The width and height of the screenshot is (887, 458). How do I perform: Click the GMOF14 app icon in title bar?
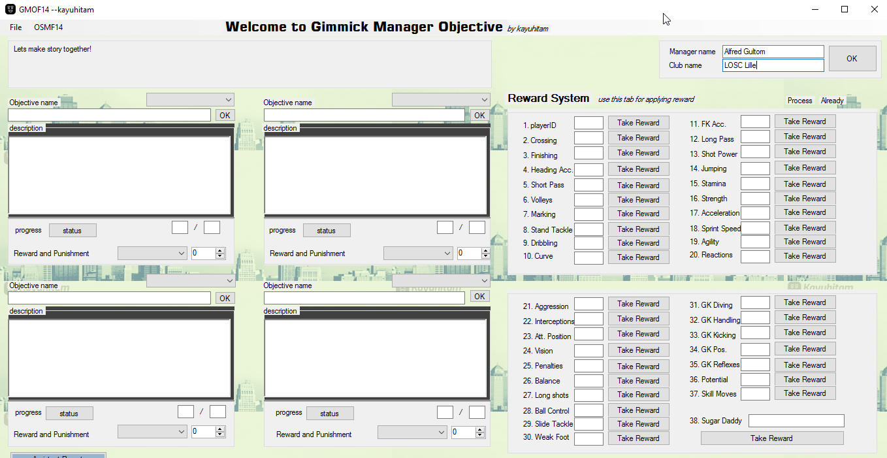pos(10,9)
